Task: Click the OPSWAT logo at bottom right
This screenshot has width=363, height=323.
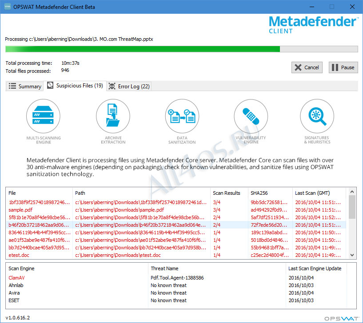Action: pos(341,319)
